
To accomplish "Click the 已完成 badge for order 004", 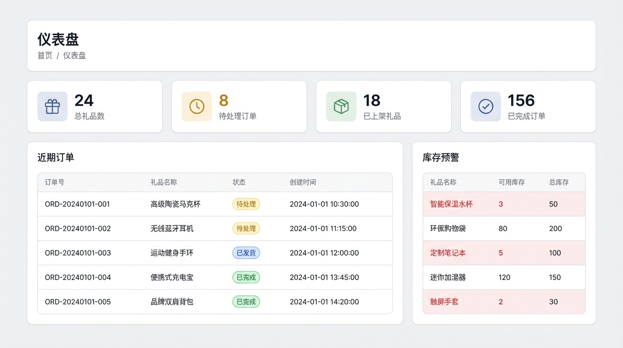I will click(246, 278).
